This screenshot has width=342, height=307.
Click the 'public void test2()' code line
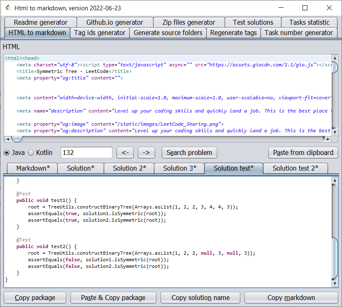click(x=47, y=246)
